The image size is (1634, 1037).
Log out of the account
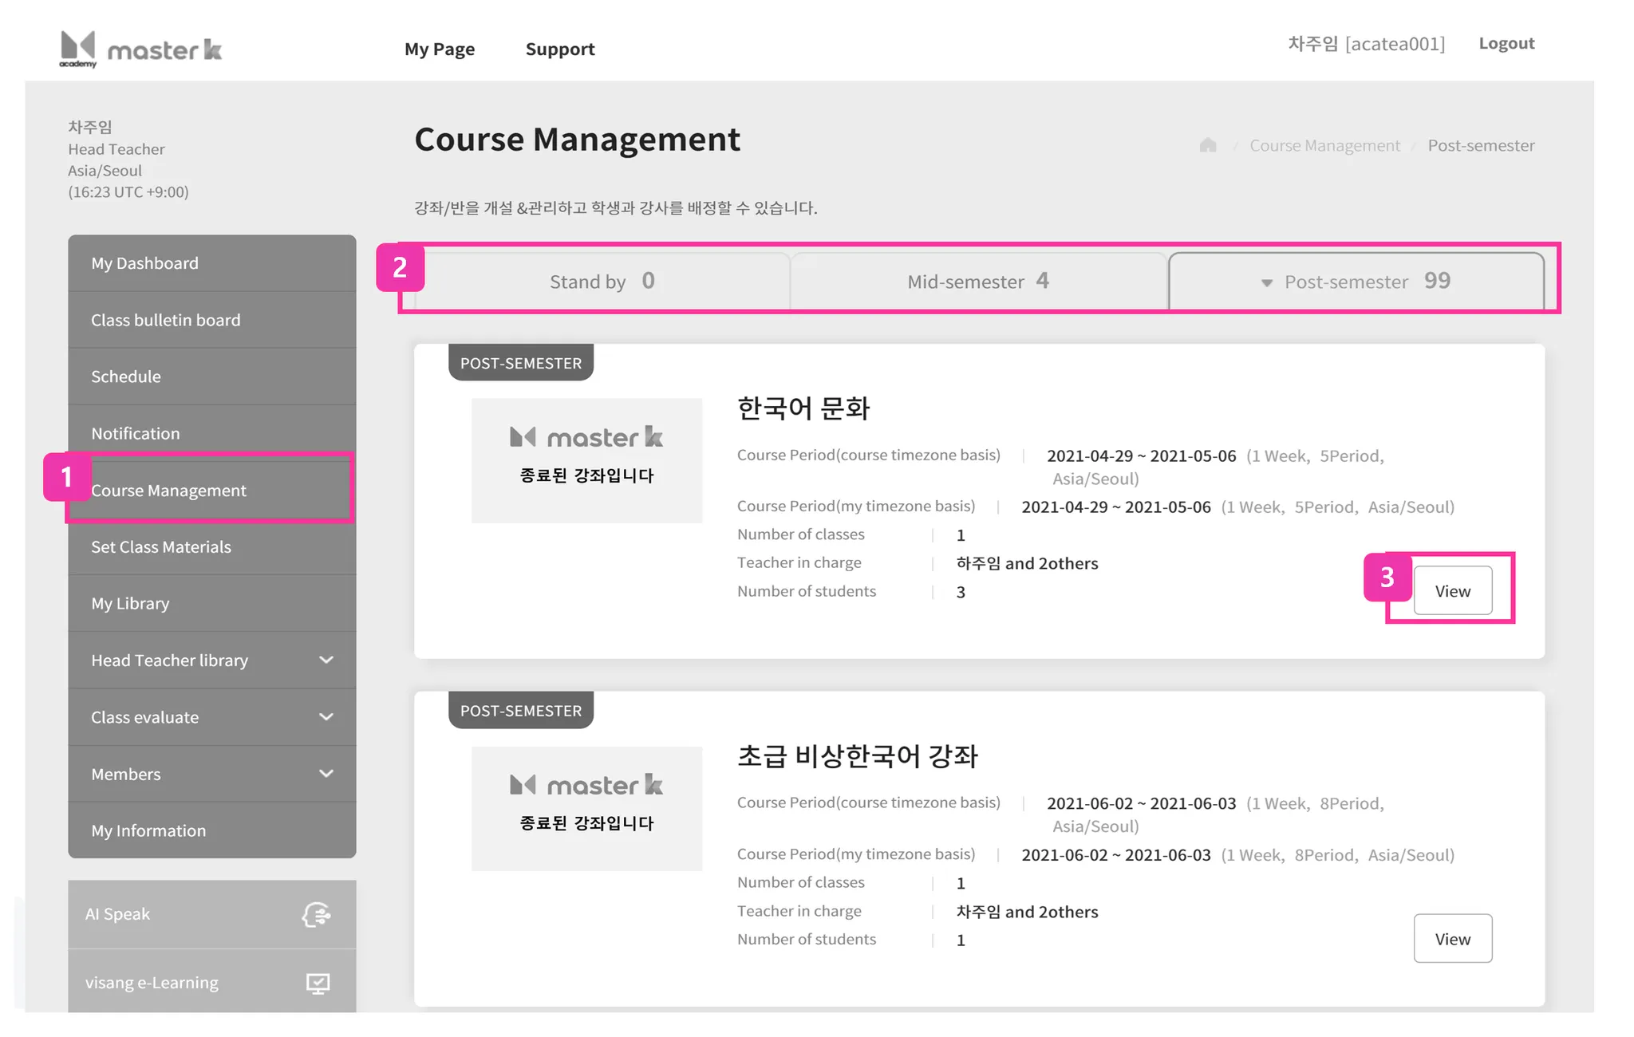[x=1506, y=44]
